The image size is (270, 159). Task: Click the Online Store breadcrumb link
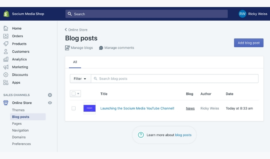tap(78, 30)
